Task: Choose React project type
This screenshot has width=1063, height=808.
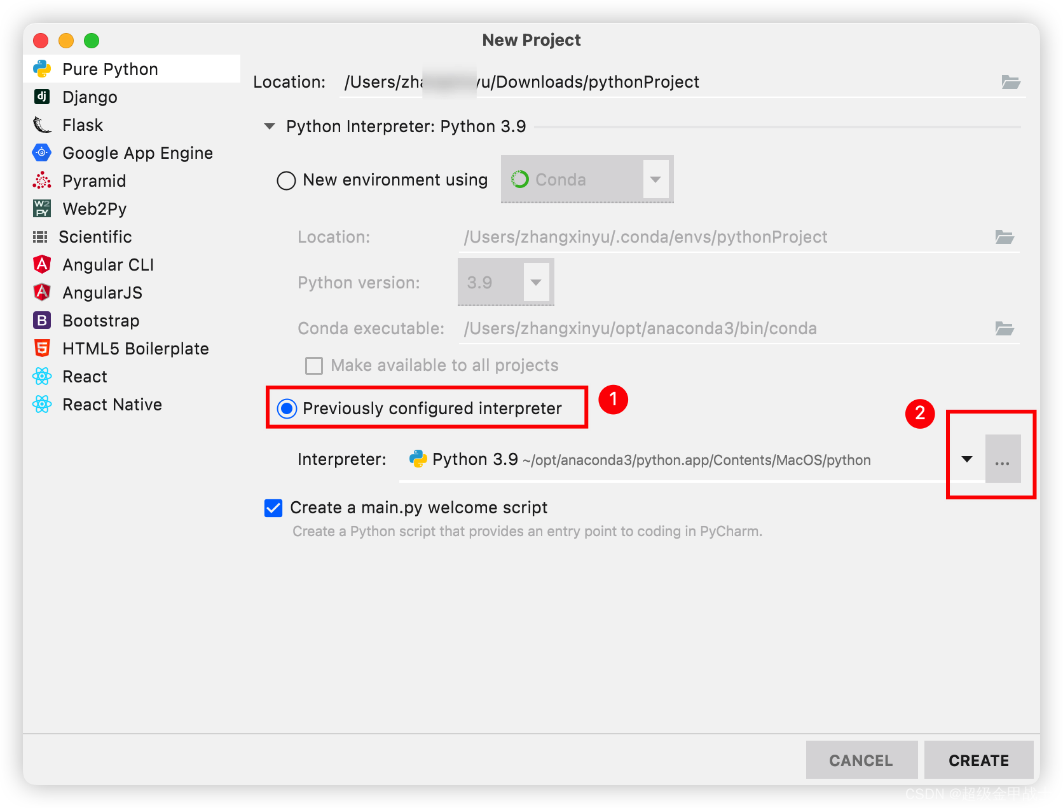Action: (132, 376)
